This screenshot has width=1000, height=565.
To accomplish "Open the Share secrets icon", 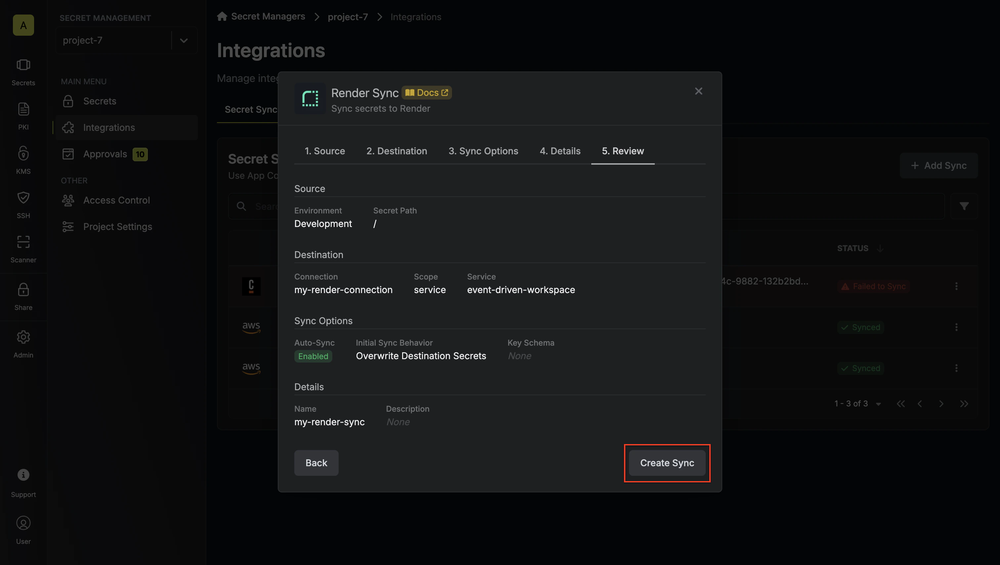I will [23, 296].
